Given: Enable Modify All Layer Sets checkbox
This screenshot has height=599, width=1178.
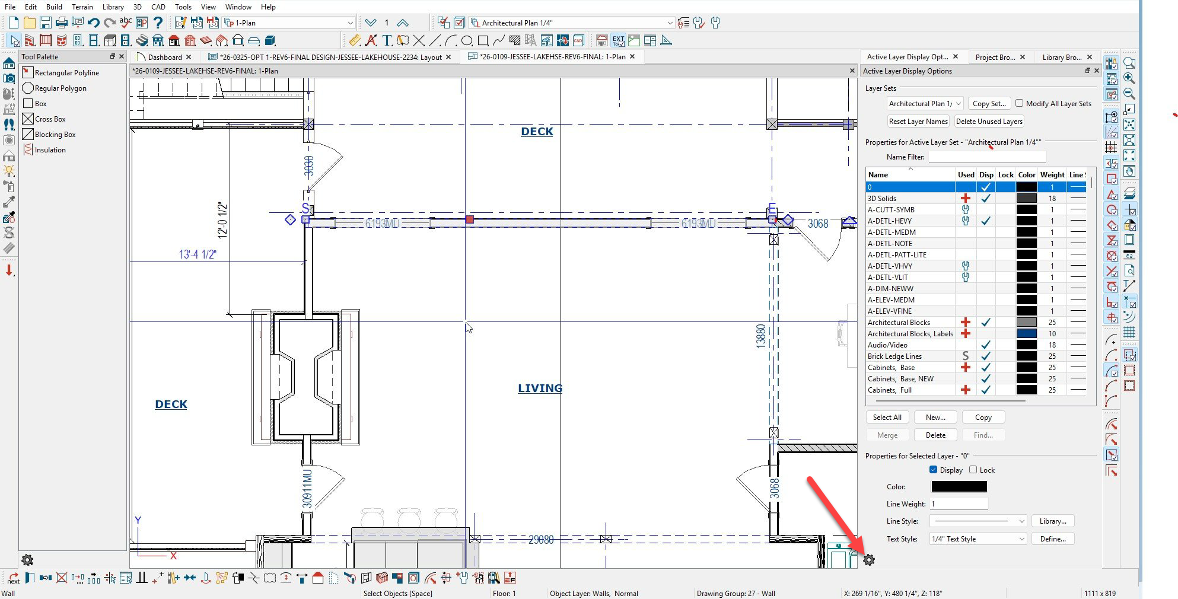Looking at the screenshot, I should pyautogui.click(x=1019, y=103).
